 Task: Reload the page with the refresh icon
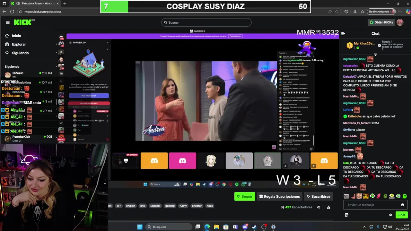[x=12, y=12]
